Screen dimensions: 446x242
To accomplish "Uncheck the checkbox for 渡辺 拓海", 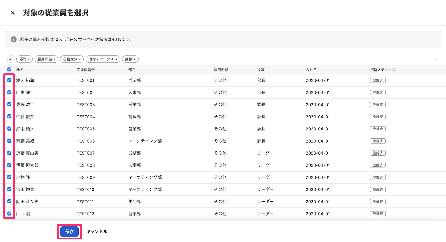I will [9, 80].
